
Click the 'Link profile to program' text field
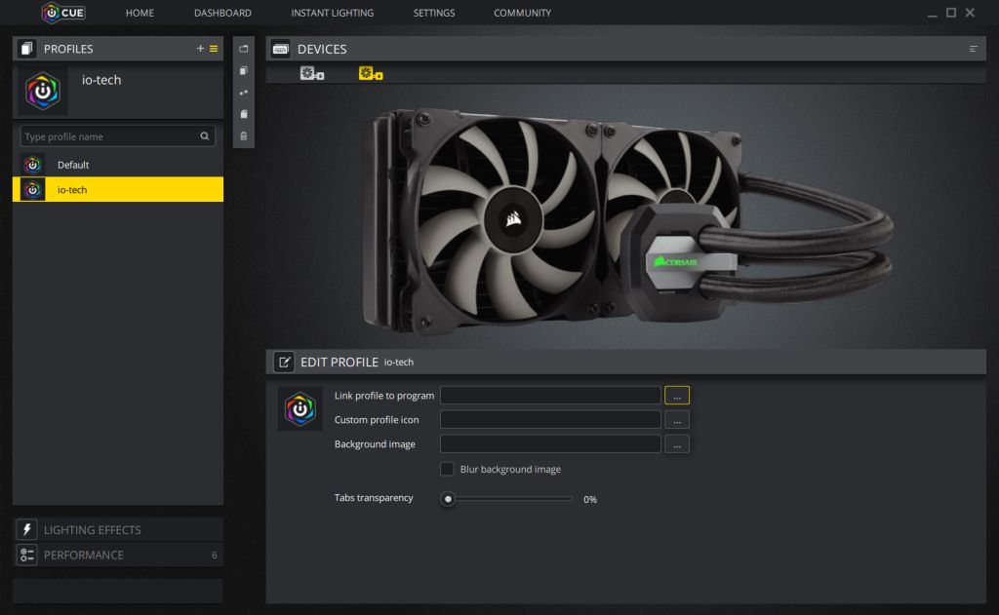(550, 396)
